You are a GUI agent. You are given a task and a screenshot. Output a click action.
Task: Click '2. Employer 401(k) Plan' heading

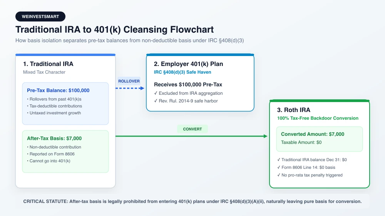[189, 64]
